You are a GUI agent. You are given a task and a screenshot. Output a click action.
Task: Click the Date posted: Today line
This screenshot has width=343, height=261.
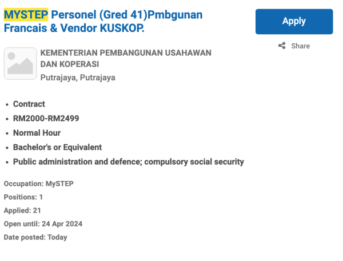point(35,237)
